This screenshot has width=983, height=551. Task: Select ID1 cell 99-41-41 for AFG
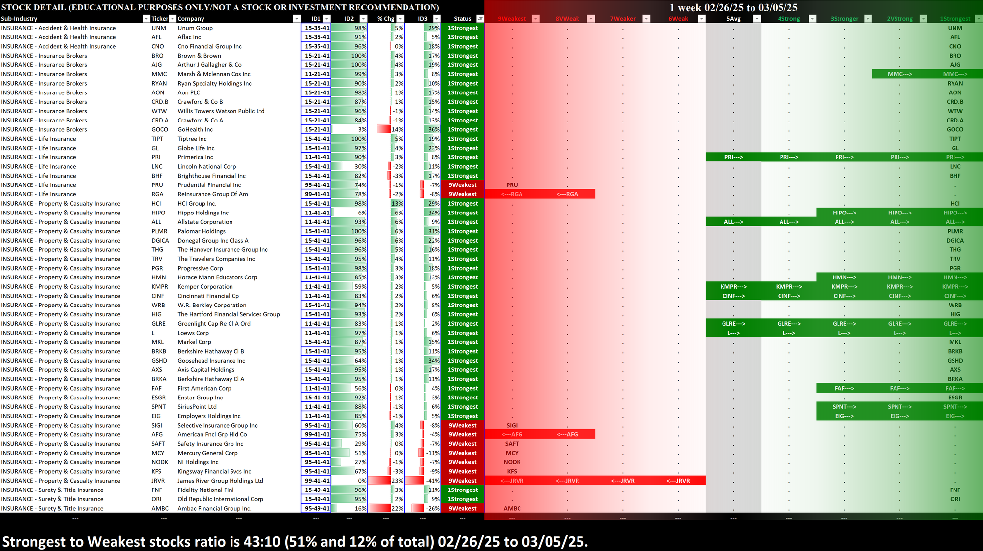tap(316, 434)
